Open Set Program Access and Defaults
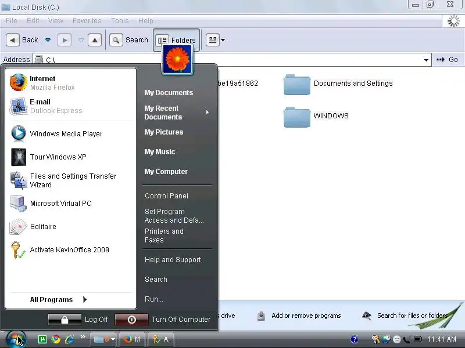 click(174, 216)
